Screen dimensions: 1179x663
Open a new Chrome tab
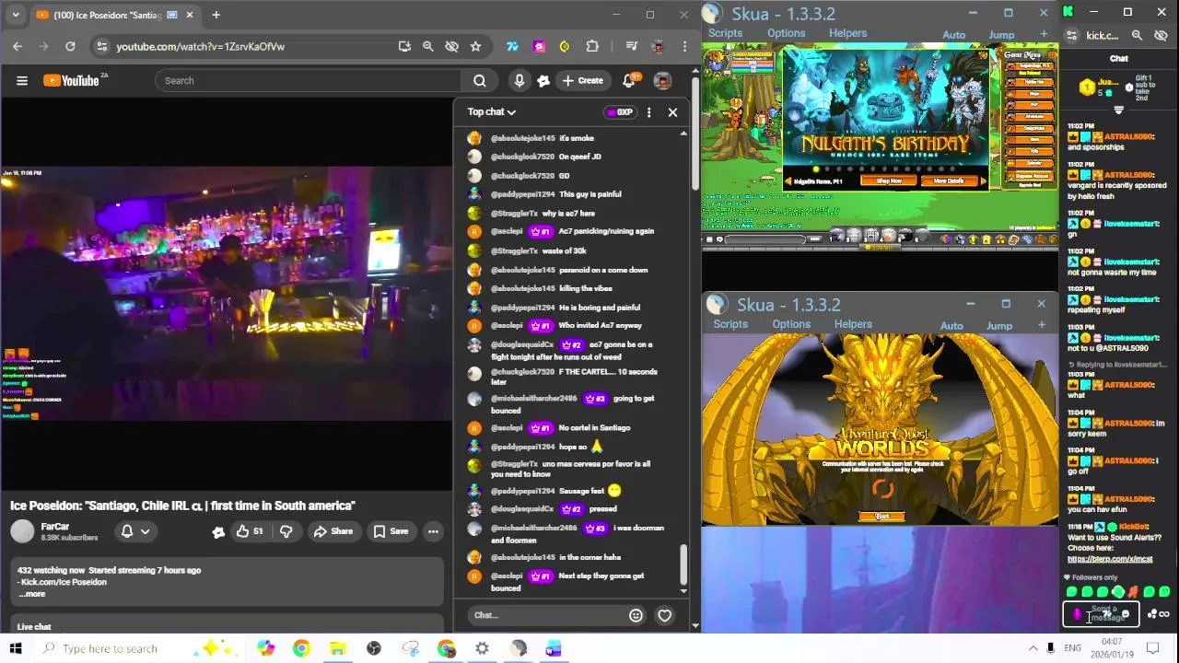(216, 15)
